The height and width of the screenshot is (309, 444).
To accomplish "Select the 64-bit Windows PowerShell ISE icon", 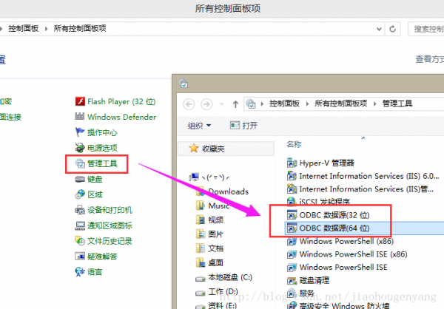I will pyautogui.click(x=292, y=267).
